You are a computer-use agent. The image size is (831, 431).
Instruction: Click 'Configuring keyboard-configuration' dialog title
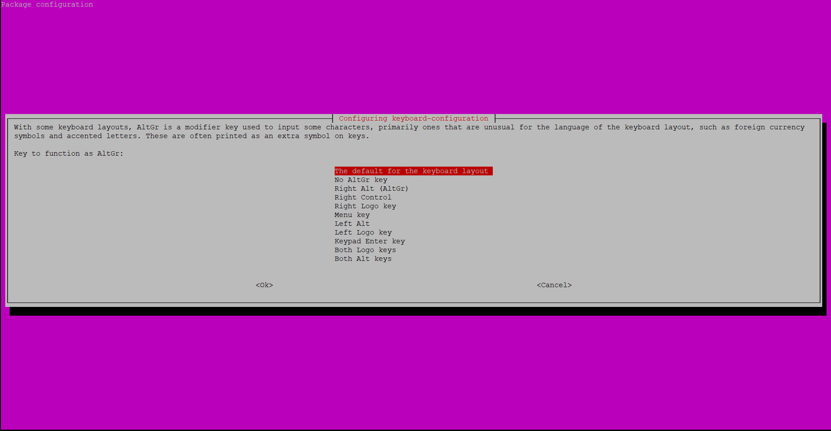pos(414,118)
